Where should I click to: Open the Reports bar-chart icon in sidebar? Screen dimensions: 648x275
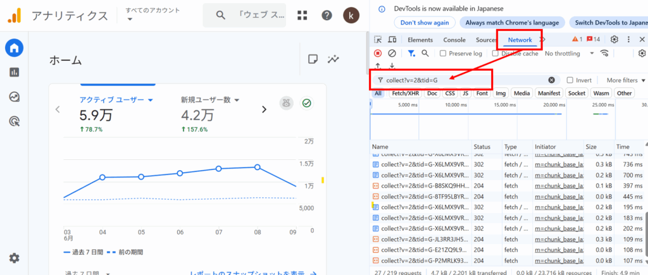click(x=15, y=72)
